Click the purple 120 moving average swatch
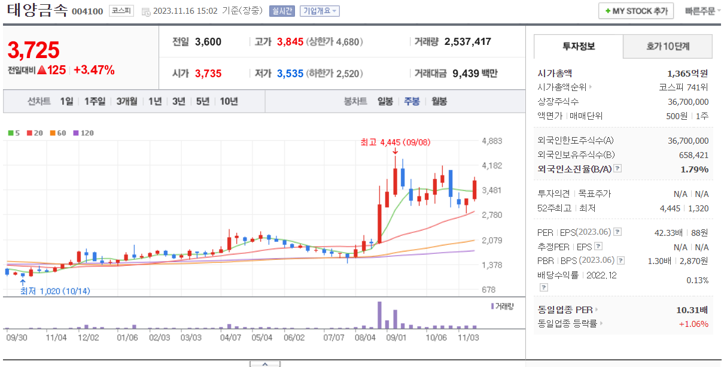Viewport: 724px width, 367px height. tap(76, 133)
